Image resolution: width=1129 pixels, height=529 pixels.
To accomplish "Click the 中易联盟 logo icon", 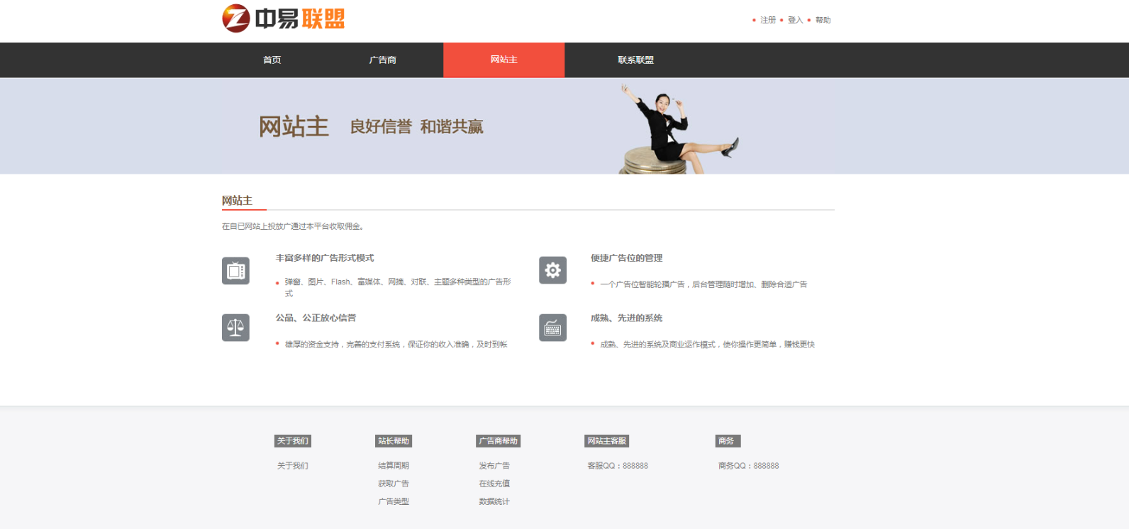I will [236, 18].
